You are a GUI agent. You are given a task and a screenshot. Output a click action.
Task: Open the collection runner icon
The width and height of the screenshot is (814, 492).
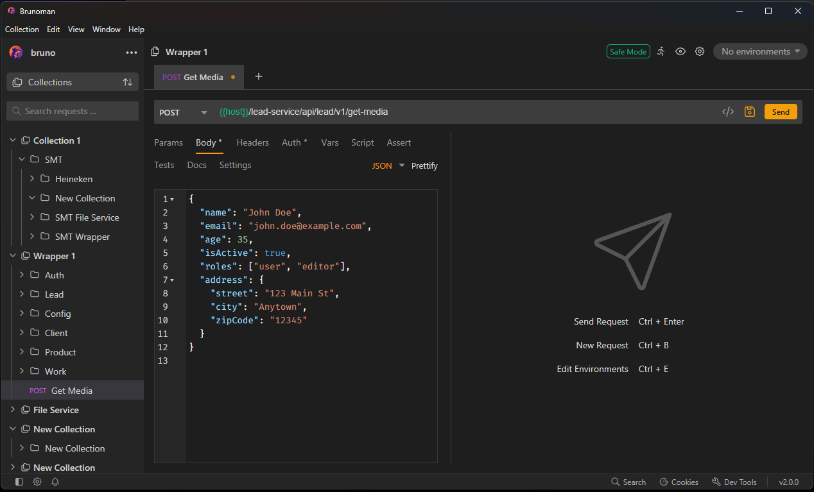[661, 51]
